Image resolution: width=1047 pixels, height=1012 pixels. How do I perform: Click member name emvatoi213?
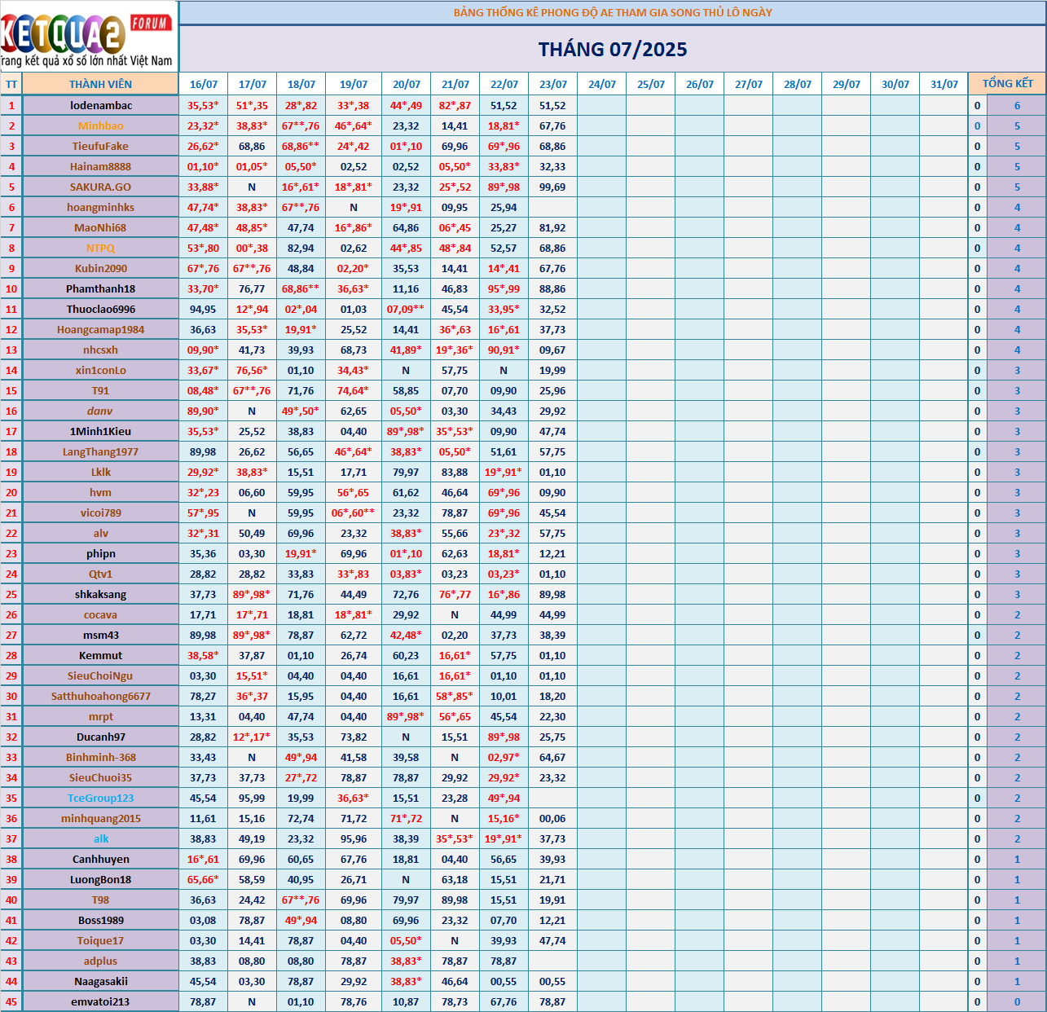click(101, 1001)
